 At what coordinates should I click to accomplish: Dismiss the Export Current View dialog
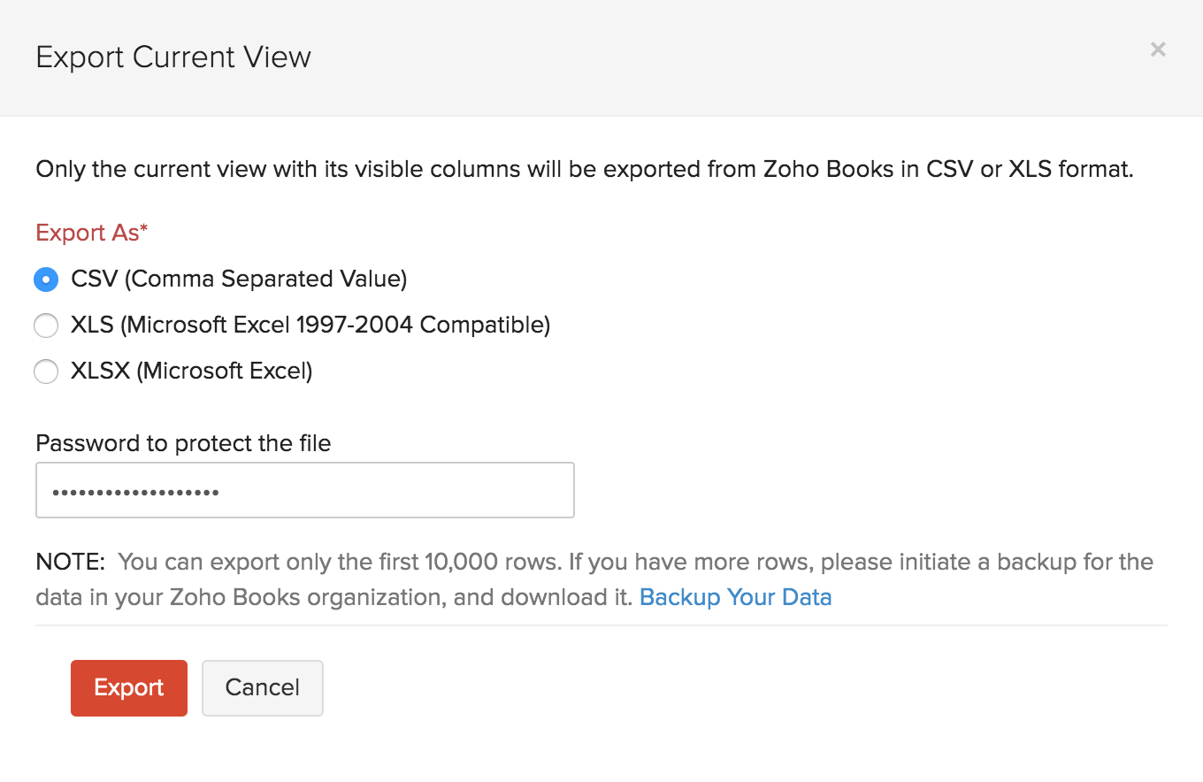(x=1157, y=49)
